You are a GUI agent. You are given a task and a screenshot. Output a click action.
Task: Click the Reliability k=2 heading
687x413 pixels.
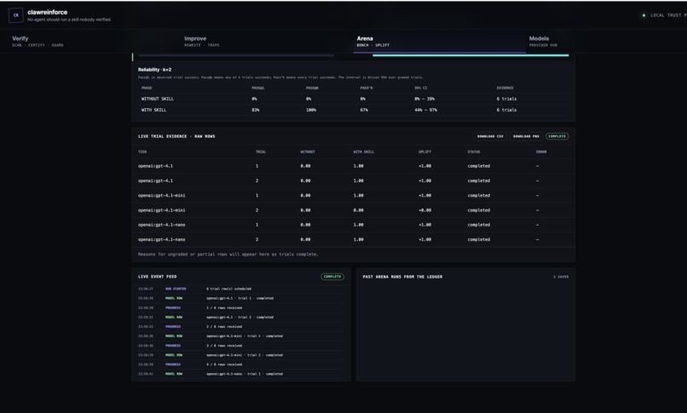[154, 70]
